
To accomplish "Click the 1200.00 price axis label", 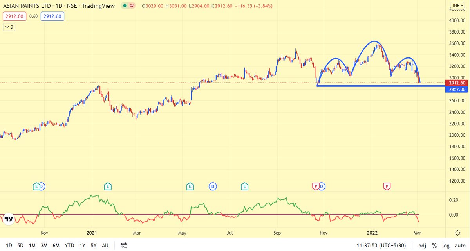I will click(x=457, y=181).
